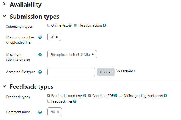Viewport: 181px width, 120px height.
Task: Click the Choose file types button
Action: click(106, 72)
